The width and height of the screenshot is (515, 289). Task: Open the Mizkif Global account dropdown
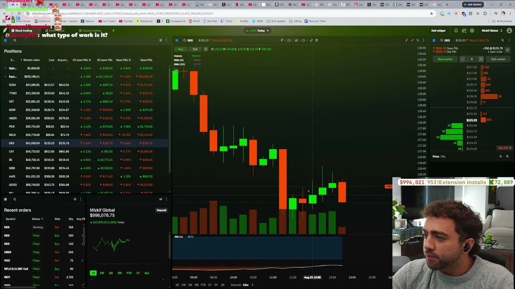pyautogui.click(x=491, y=31)
